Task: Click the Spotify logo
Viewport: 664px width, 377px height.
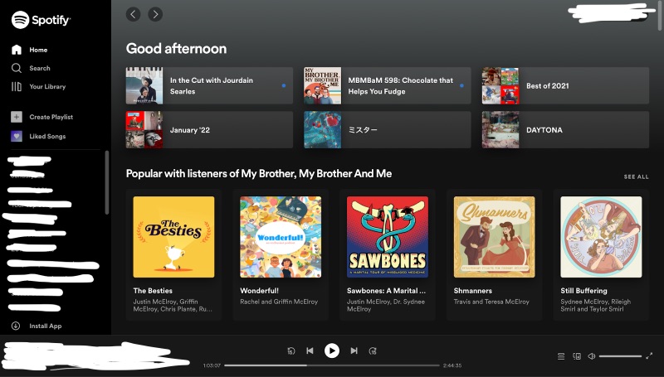Action: click(x=41, y=19)
